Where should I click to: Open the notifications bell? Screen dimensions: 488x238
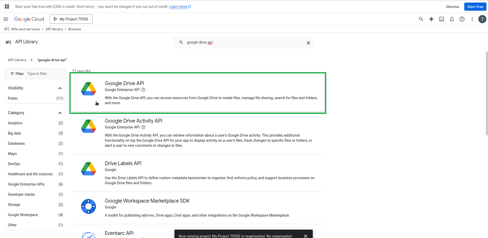[x=452, y=19]
